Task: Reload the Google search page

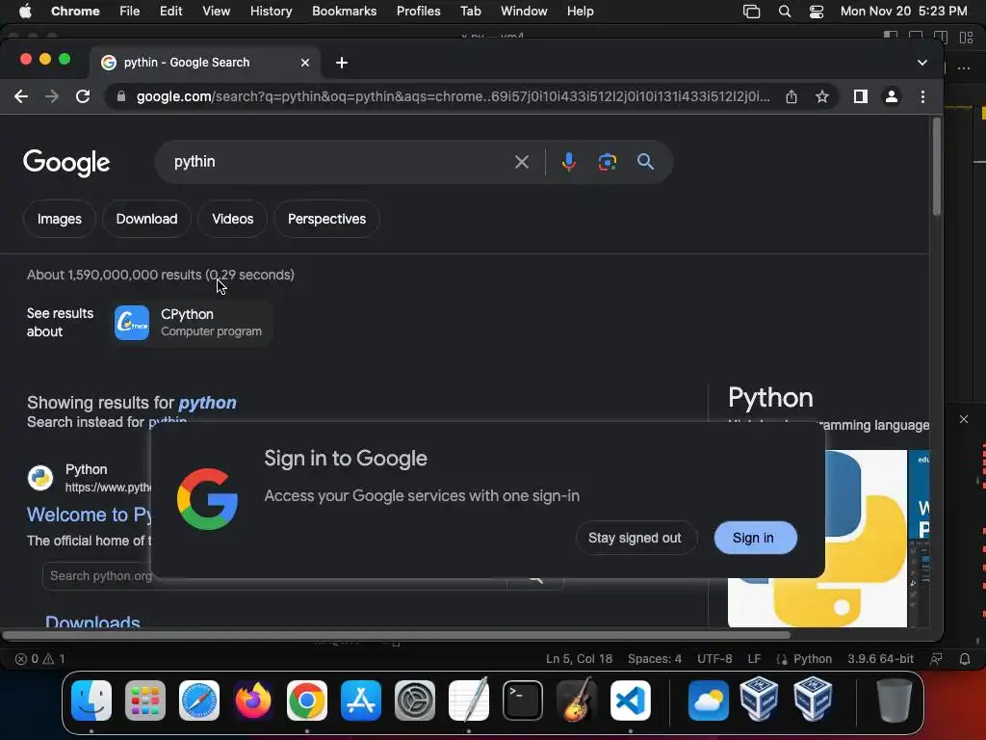Action: (83, 96)
